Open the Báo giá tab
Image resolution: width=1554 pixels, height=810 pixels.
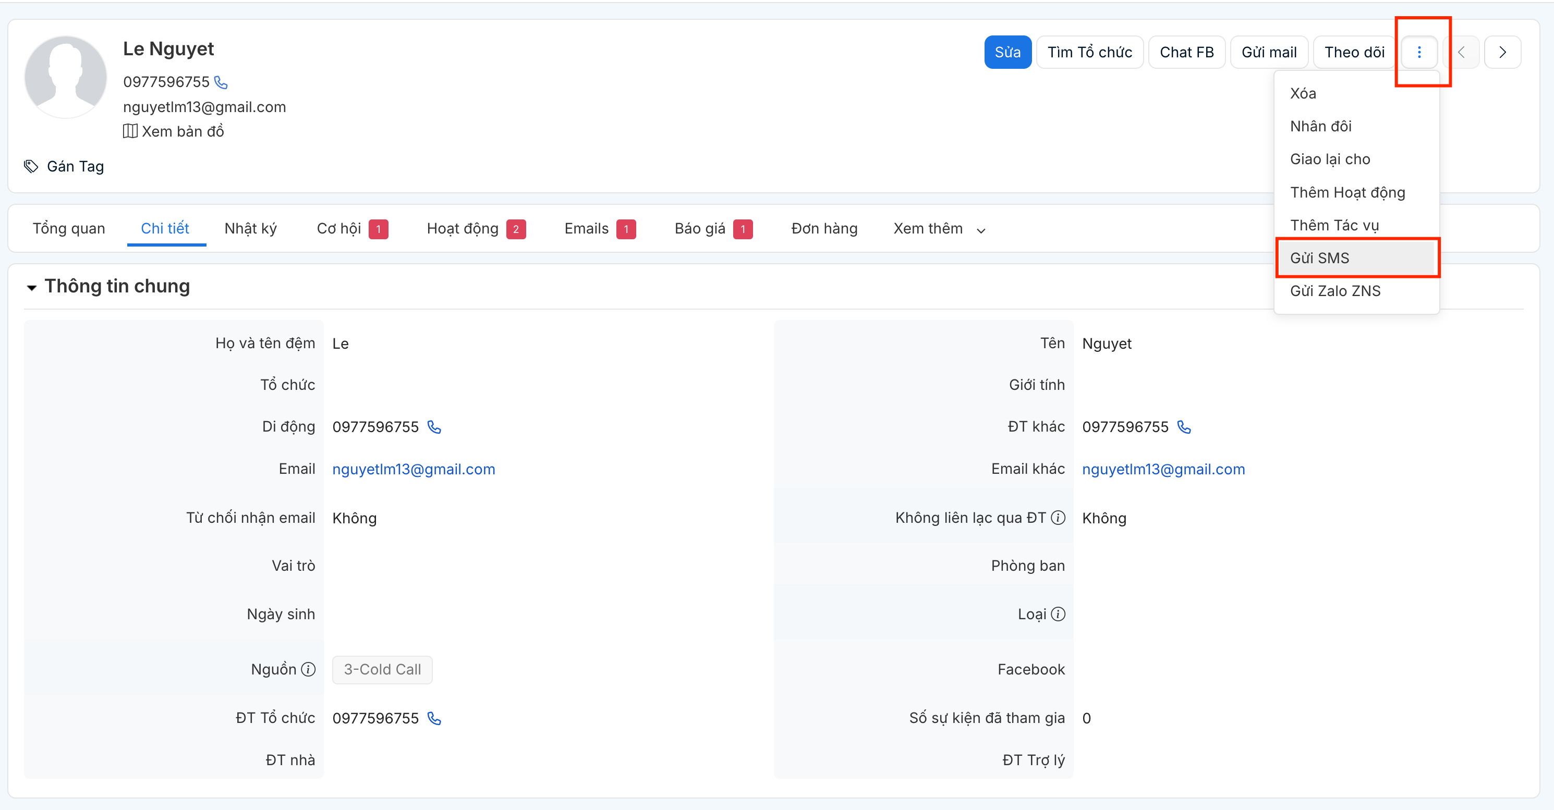(700, 229)
